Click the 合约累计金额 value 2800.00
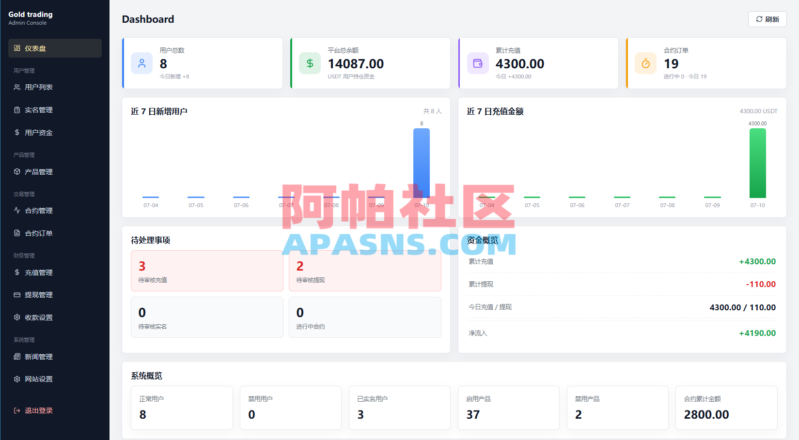Image resolution: width=799 pixels, height=440 pixels. 706,415
